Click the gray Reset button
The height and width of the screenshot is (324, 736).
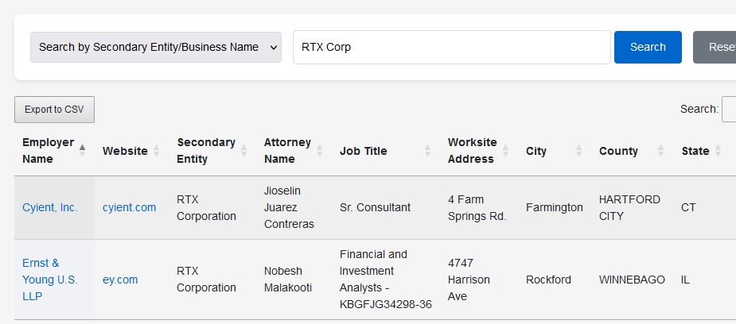715,48
